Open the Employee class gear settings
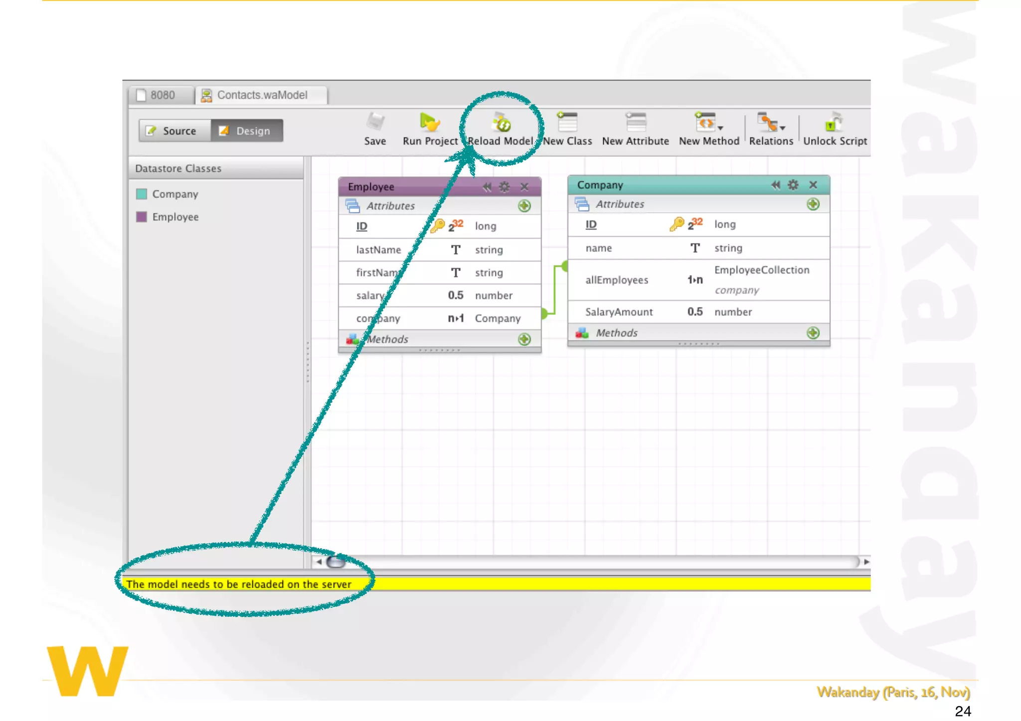This screenshot has height=721, width=1021. 505,187
